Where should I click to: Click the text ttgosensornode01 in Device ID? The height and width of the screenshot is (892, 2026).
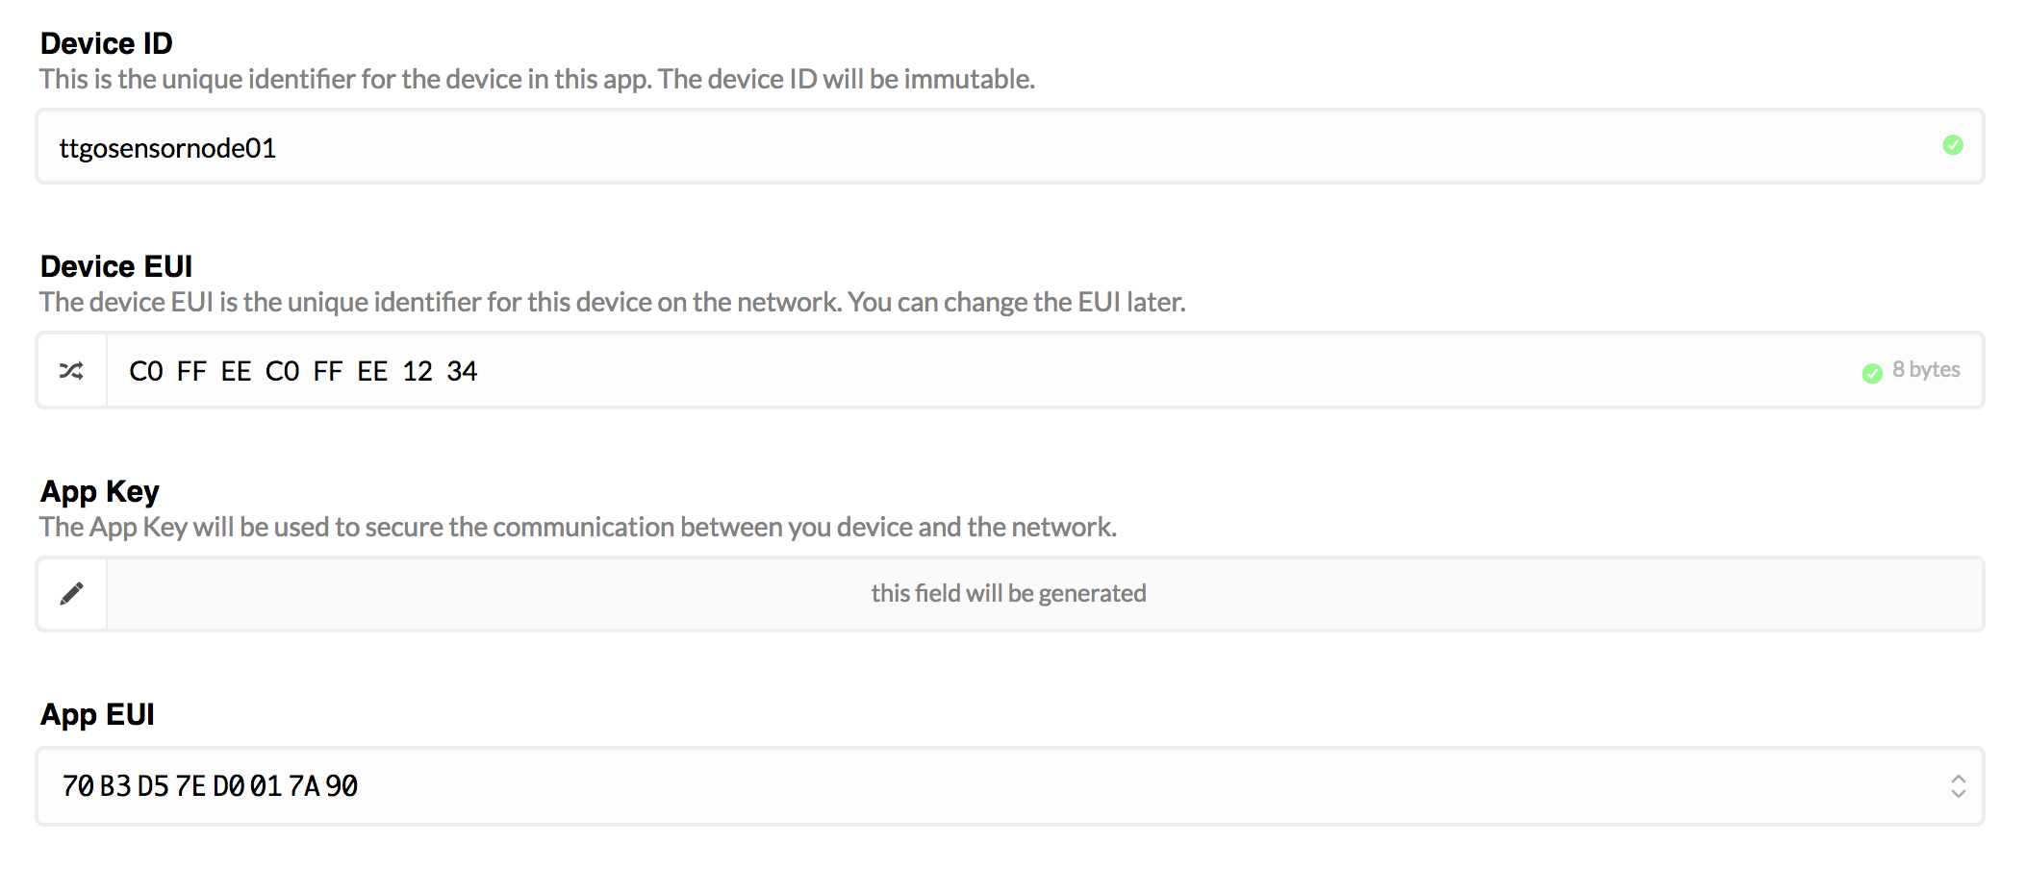tap(167, 148)
